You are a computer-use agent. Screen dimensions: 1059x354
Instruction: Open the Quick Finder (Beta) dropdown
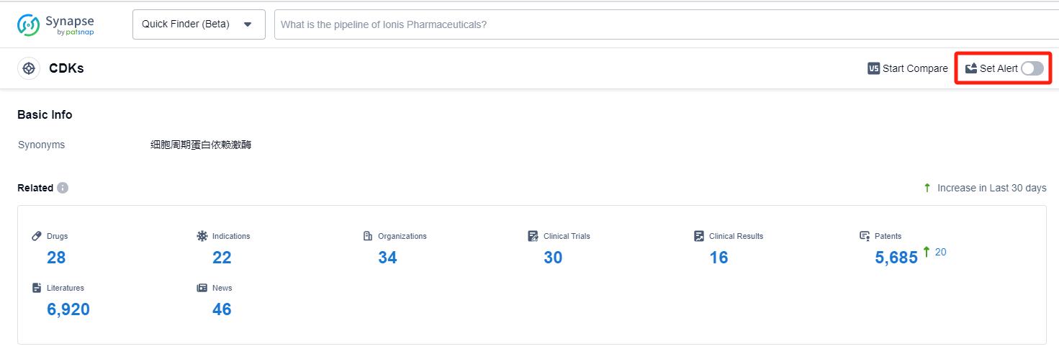199,24
